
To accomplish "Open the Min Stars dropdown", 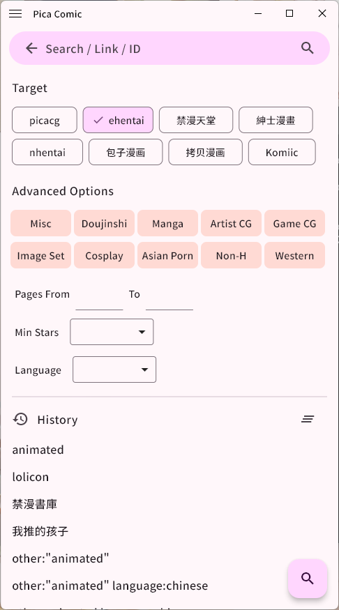I will pos(112,332).
